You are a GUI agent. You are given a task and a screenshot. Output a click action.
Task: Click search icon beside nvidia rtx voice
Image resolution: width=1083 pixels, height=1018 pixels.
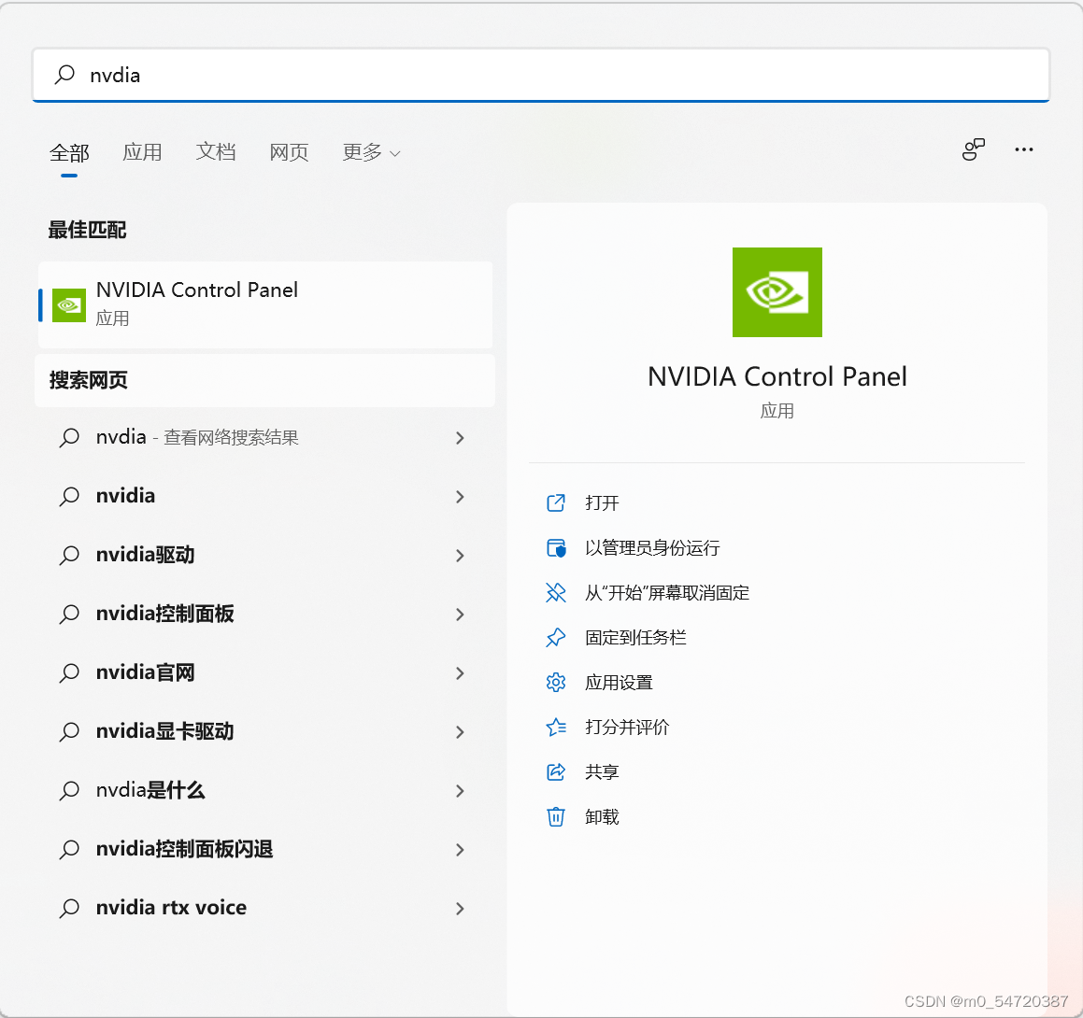tap(69, 909)
